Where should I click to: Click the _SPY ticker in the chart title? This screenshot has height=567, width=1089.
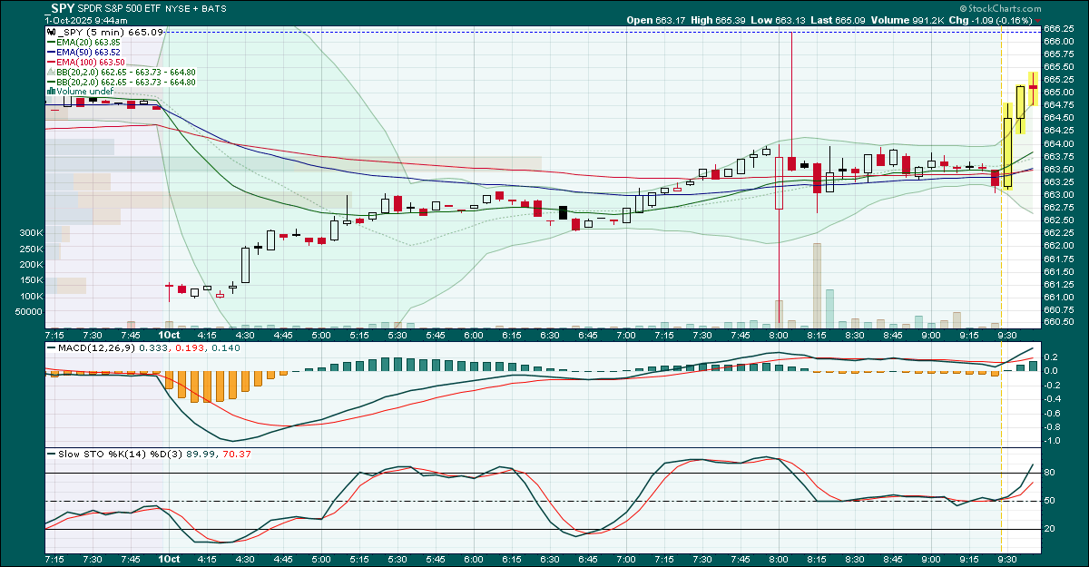click(59, 8)
